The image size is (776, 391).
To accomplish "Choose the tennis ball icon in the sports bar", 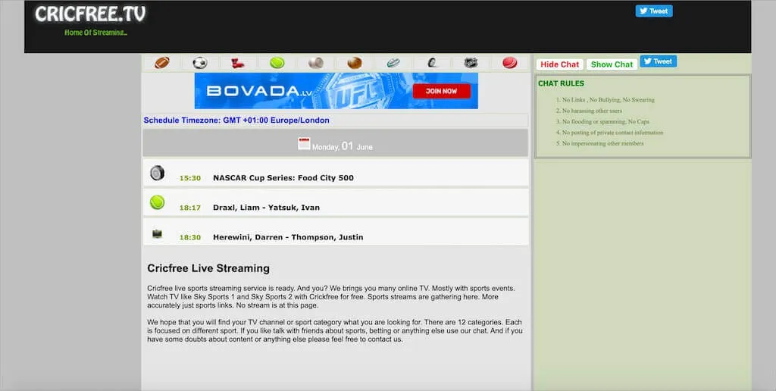I will point(277,63).
